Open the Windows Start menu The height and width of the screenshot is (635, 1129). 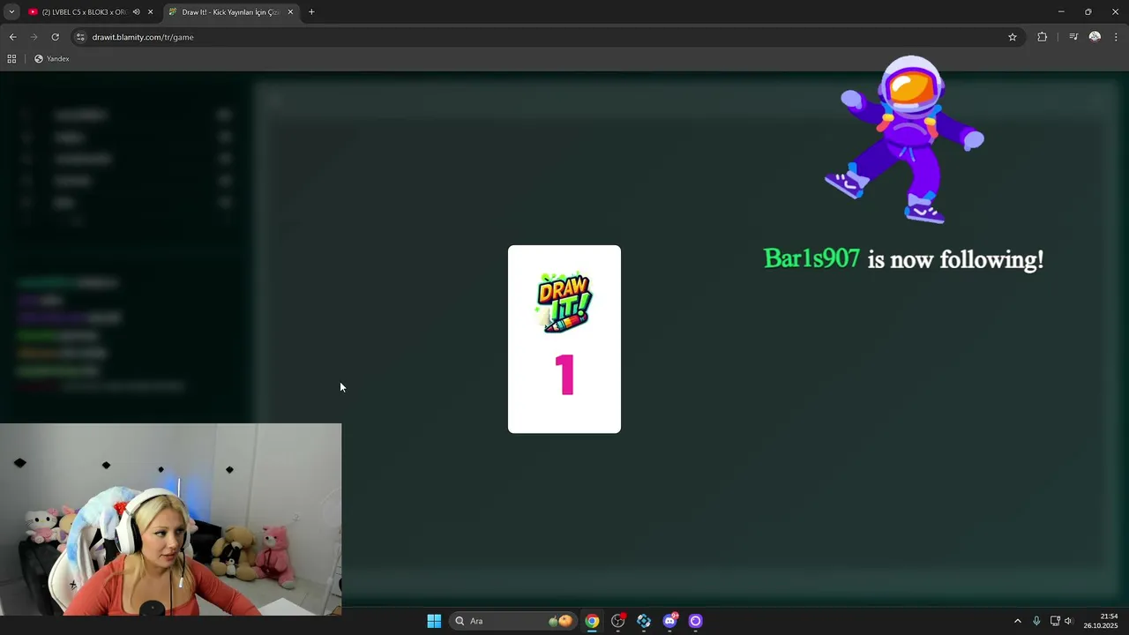(434, 621)
